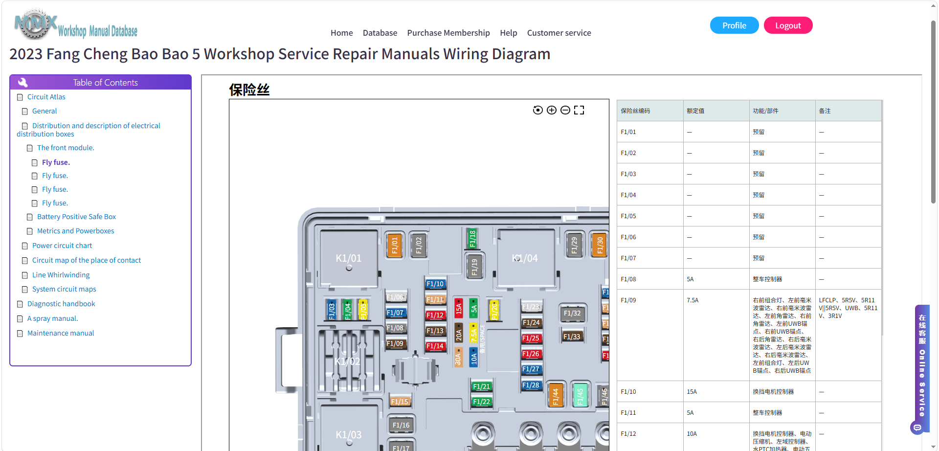The image size is (939, 451).
Task: Click the page icon beside Power circuit chart
Action: (25, 246)
